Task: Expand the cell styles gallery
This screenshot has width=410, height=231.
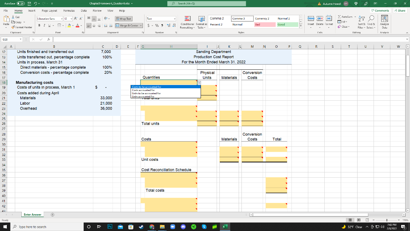Action: click(301, 26)
